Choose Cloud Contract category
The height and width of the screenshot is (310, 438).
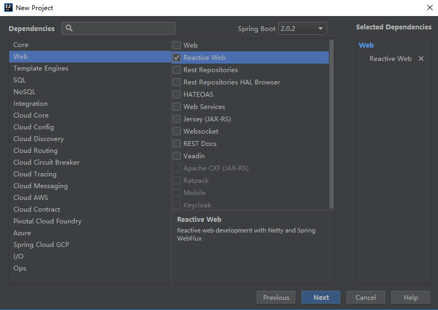tap(90, 209)
